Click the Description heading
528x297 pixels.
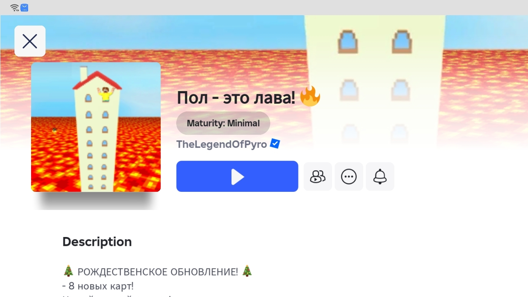click(97, 241)
